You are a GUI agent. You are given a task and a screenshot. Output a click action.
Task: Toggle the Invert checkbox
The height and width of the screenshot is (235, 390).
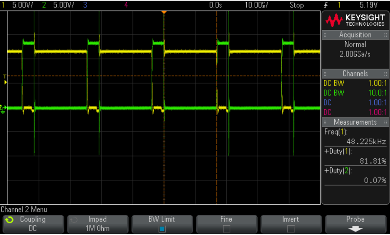291,229
